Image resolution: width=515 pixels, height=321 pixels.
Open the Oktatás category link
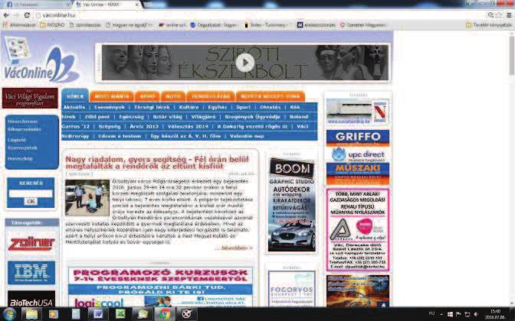271,107
